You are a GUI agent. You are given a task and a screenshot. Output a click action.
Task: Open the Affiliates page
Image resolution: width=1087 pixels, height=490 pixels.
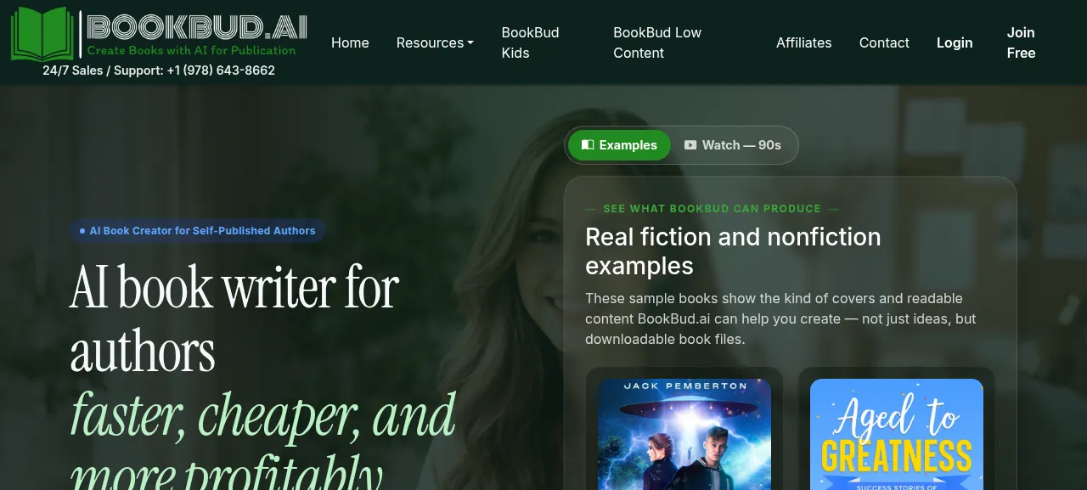(803, 42)
